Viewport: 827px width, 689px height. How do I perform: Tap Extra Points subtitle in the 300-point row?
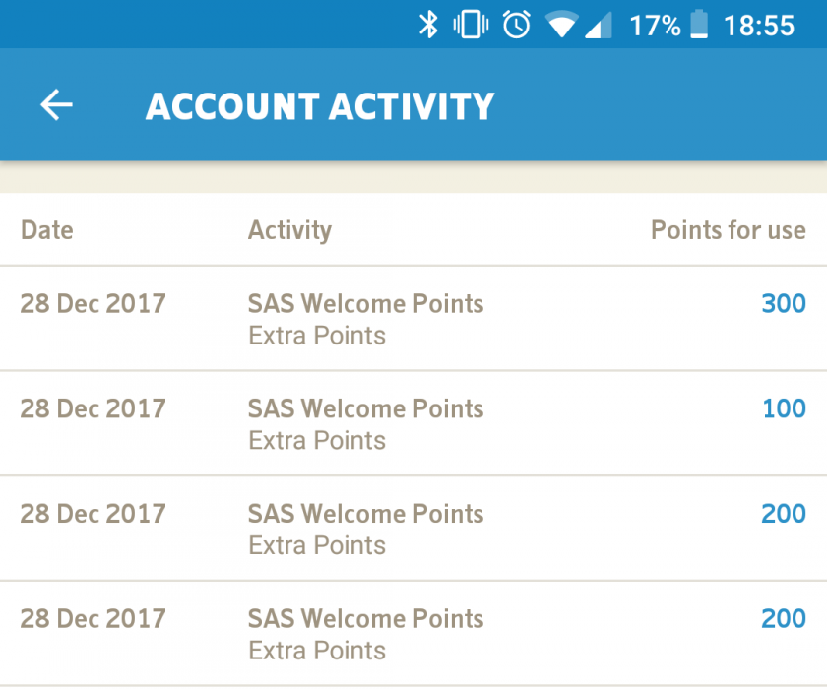point(316,336)
